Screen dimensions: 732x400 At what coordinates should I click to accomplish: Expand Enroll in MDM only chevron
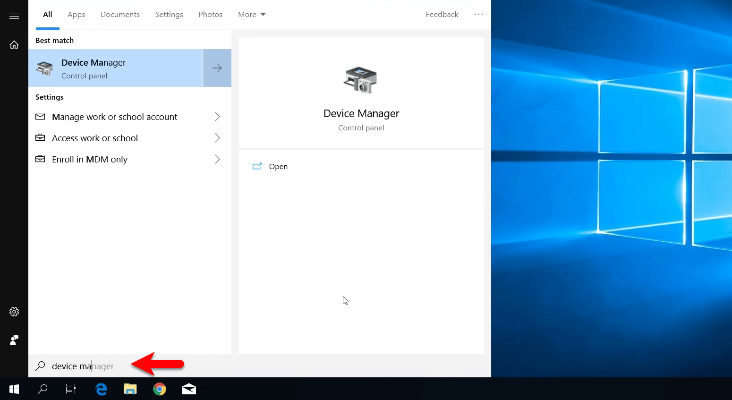[x=217, y=159]
